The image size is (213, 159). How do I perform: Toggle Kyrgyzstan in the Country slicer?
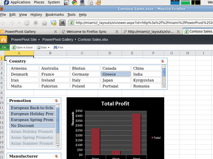click(146, 80)
